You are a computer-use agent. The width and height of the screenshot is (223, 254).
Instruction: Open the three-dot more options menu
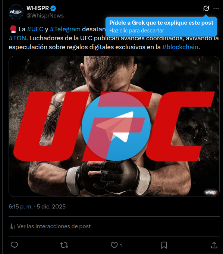216,8
